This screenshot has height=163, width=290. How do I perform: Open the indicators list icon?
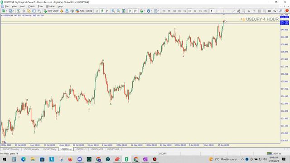pyautogui.click(x=142, y=11)
